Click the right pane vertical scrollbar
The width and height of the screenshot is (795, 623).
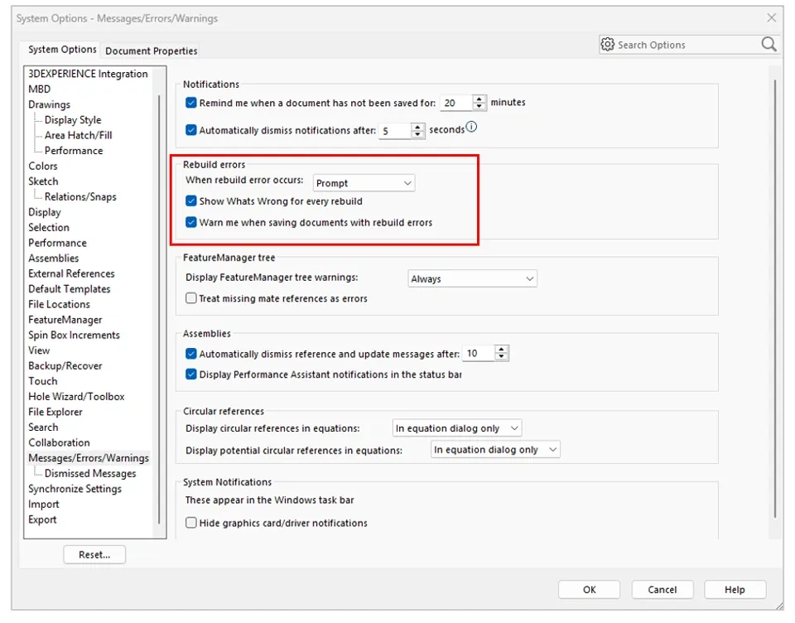pos(775,298)
